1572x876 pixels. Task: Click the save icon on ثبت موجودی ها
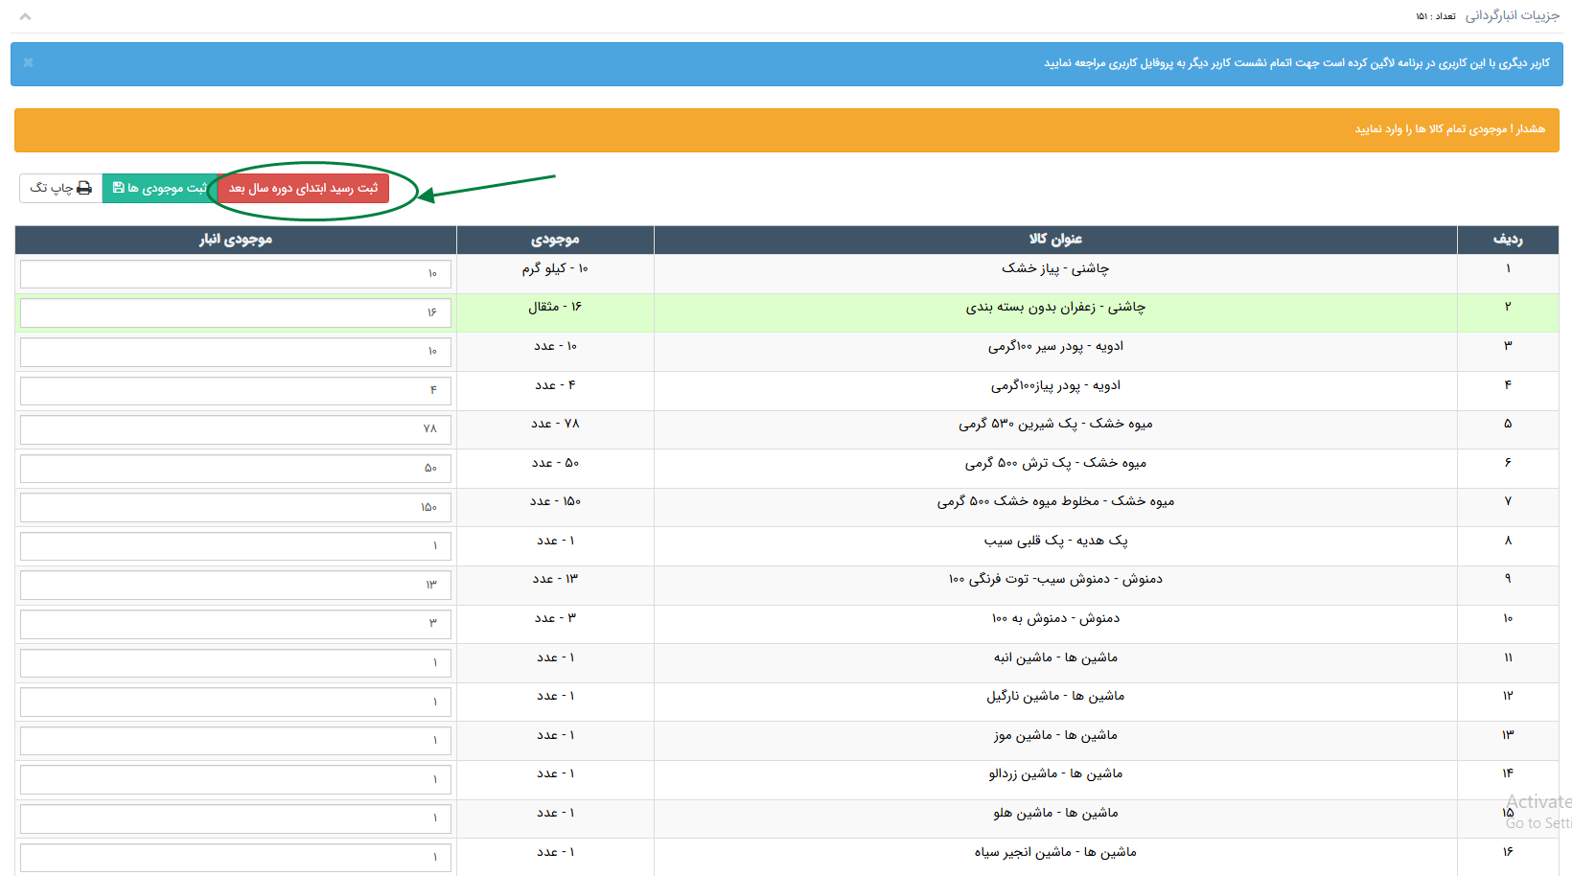point(118,188)
